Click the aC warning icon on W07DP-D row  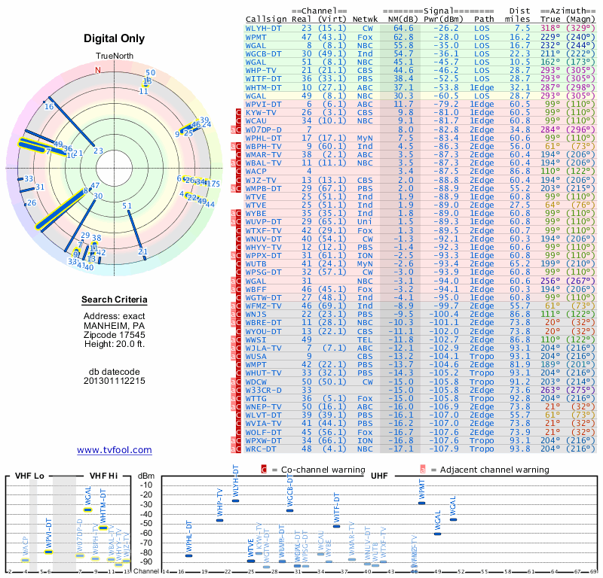[236, 129]
